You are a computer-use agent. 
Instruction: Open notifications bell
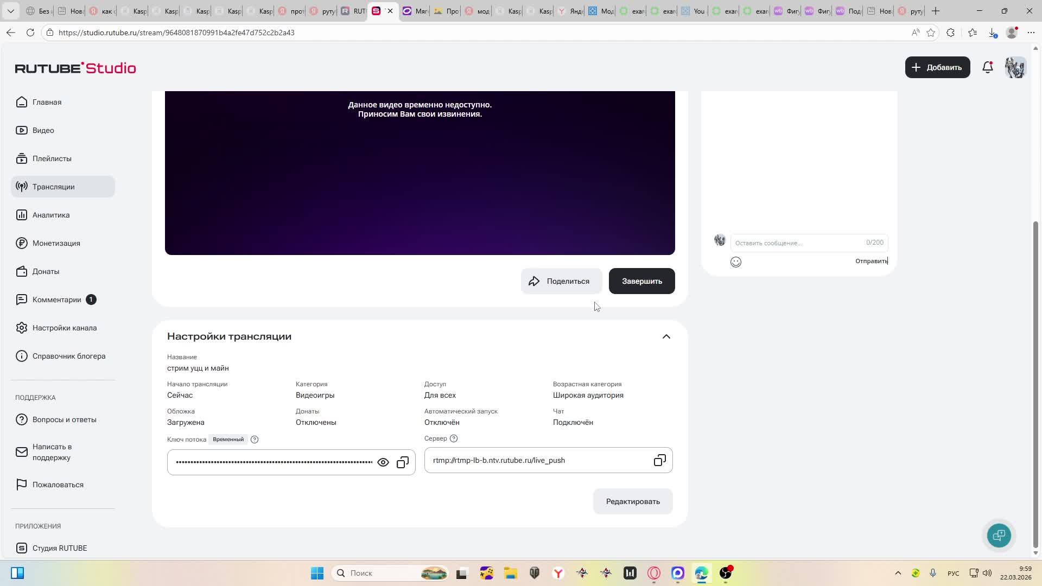point(988,67)
